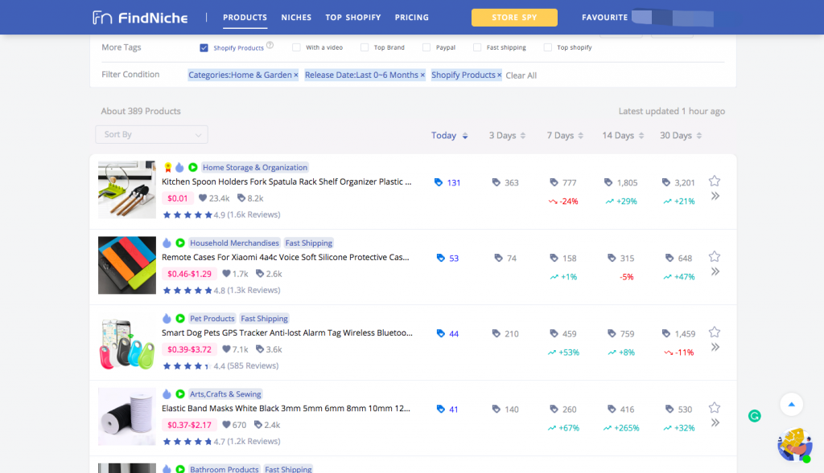Sort by 3 Days column
824x473 pixels.
507,135
